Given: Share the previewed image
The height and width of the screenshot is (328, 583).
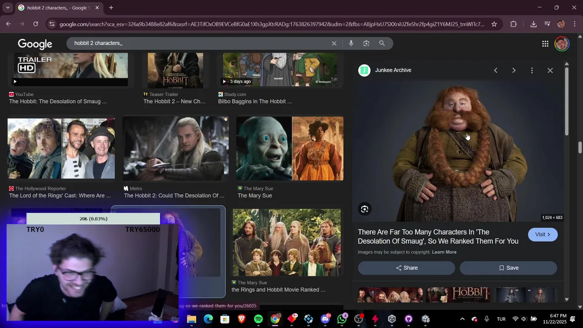Looking at the screenshot, I should pyautogui.click(x=406, y=268).
